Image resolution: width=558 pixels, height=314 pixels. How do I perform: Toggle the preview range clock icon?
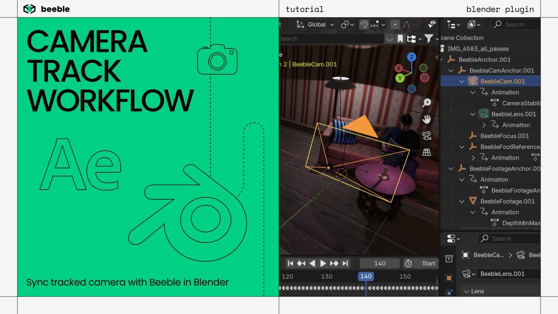408,263
